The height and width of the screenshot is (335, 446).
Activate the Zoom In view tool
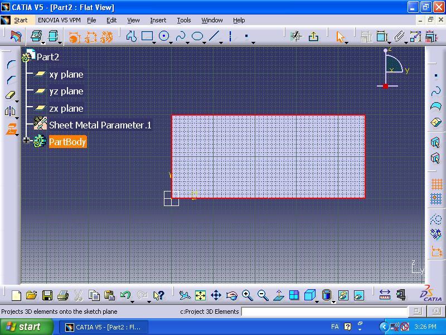[x=247, y=294]
